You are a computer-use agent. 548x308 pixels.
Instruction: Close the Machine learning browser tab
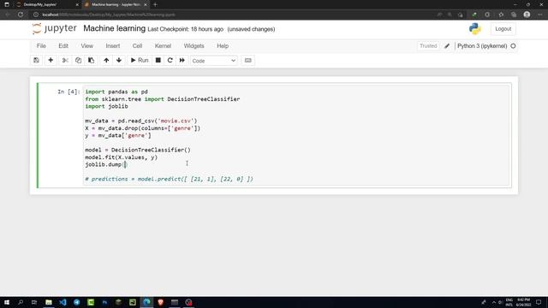click(146, 4)
